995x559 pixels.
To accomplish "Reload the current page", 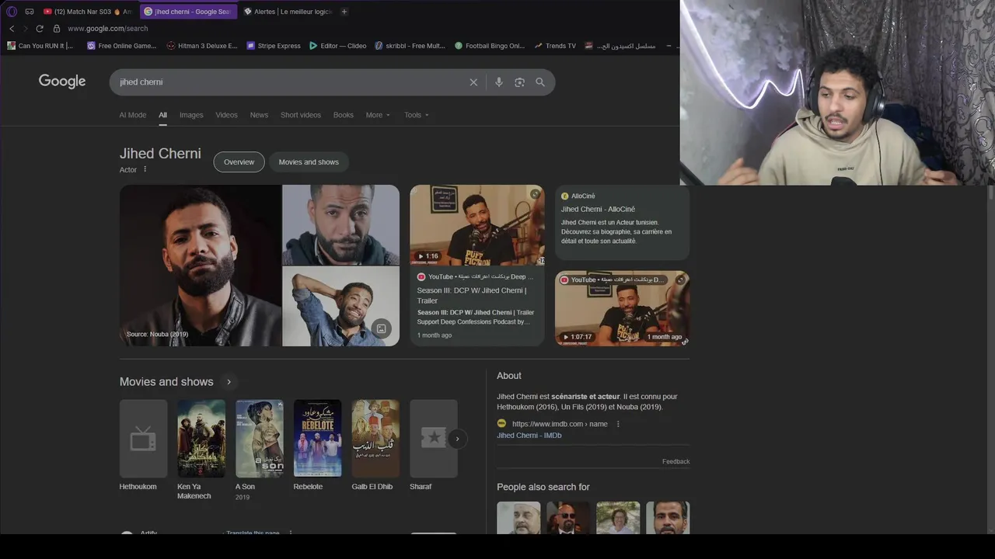I will [40, 29].
